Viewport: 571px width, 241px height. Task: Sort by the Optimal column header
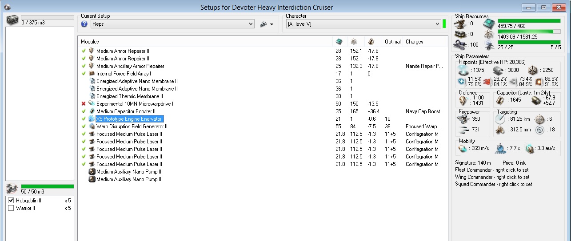(393, 42)
